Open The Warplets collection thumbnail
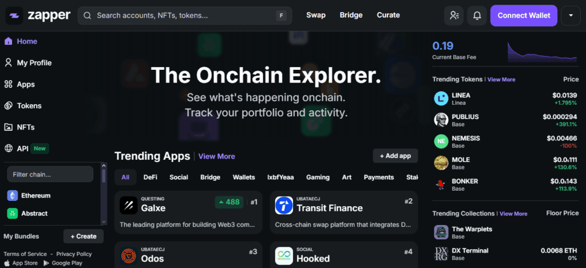Viewport: 586px width, 268px height. 441,232
